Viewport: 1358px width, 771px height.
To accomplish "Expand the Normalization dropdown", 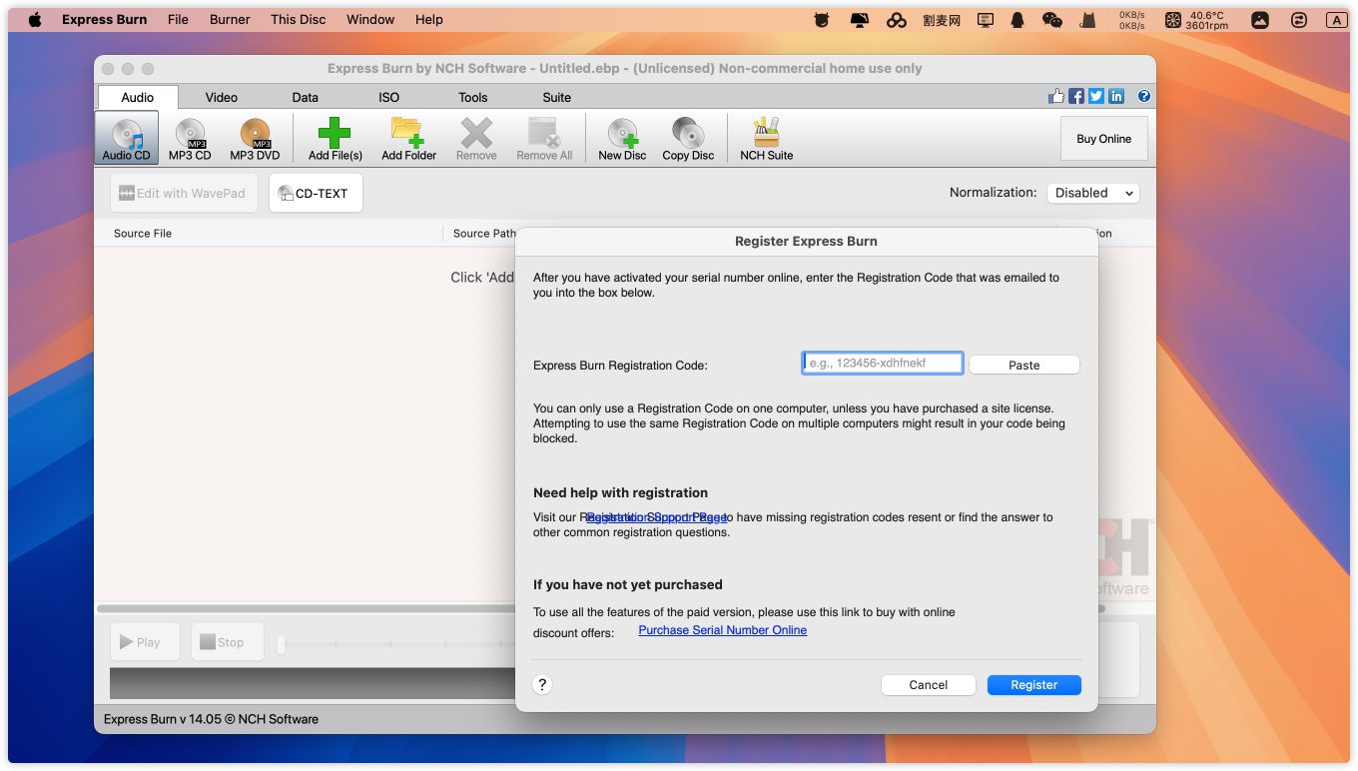I will [1093, 194].
